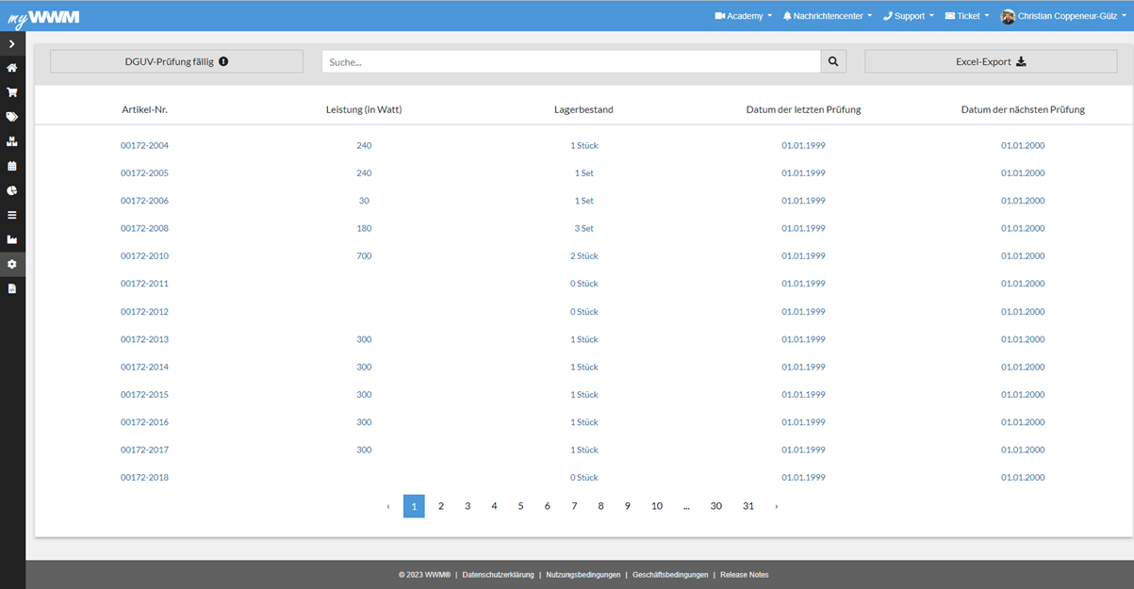This screenshot has height=589, width=1134.
Task: Click the myWWM logo
Action: (43, 17)
